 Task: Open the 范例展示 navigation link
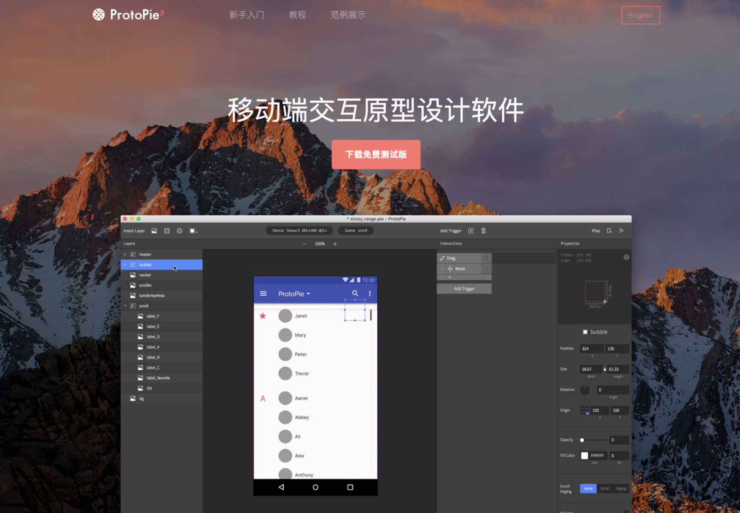[348, 15]
